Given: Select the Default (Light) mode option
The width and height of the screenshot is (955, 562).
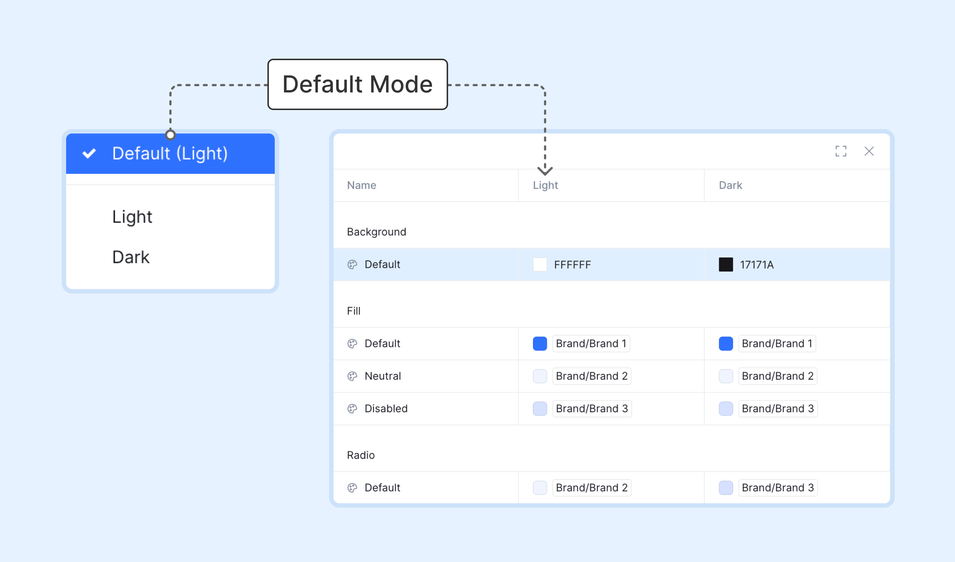Looking at the screenshot, I should 170,153.
